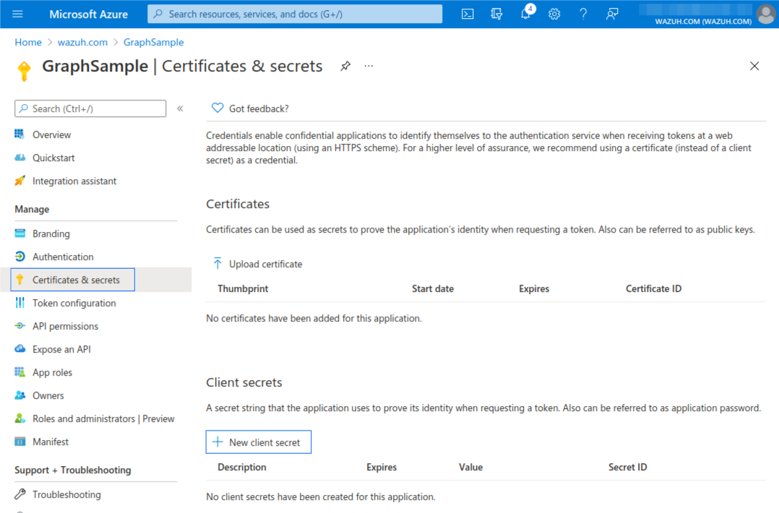Click the Feedback icon in top bar
The width and height of the screenshot is (779, 513).
[612, 14]
